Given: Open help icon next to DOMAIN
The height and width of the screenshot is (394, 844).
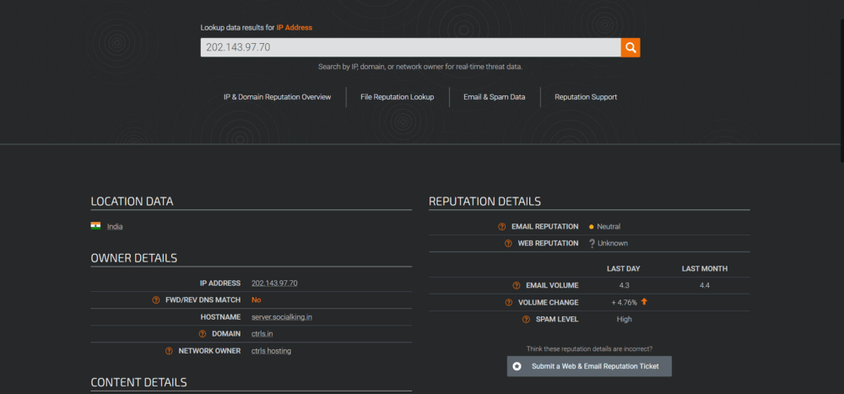Looking at the screenshot, I should click(203, 334).
